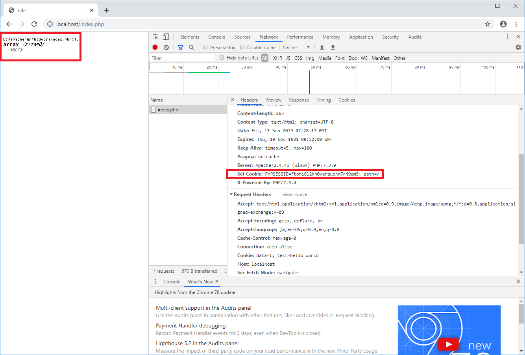Bookmark this page with the star icon
Image resolution: width=525 pixels, height=355 pixels.
tap(488, 24)
